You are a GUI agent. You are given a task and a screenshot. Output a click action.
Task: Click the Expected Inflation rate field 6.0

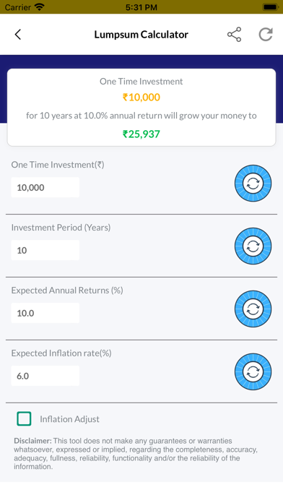pyautogui.click(x=45, y=376)
